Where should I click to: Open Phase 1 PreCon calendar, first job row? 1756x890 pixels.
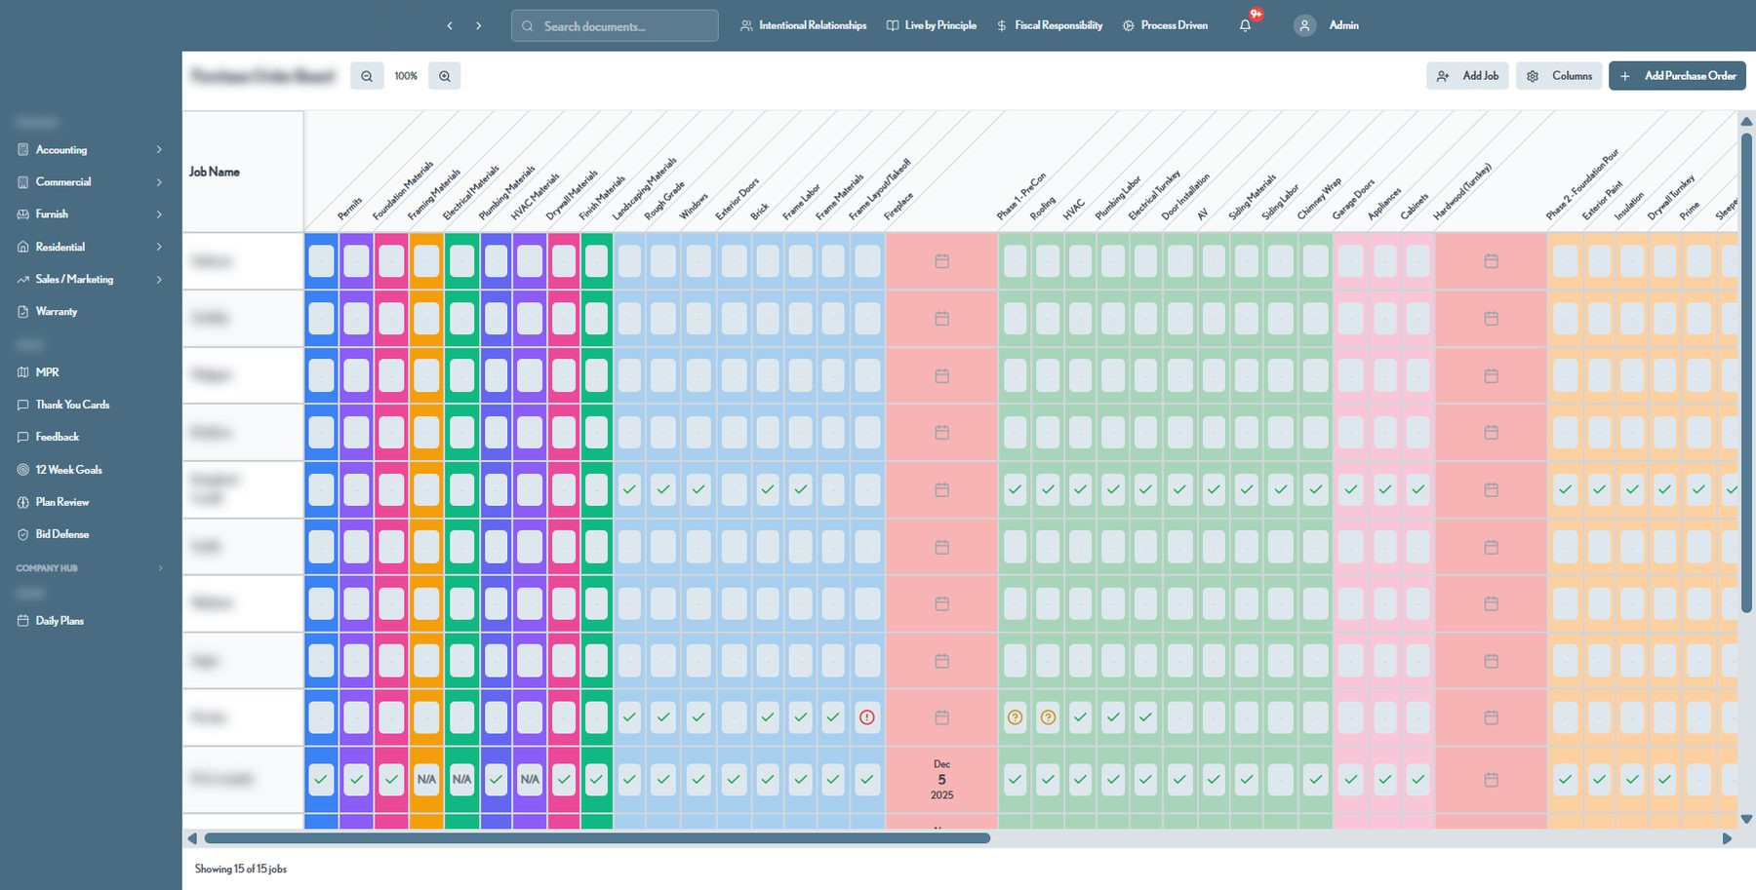pos(941,261)
